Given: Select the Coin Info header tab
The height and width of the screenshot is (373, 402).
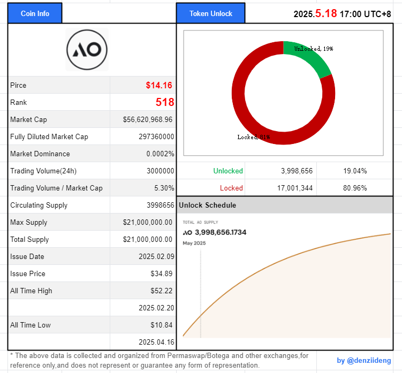Looking at the screenshot, I should (35, 13).
